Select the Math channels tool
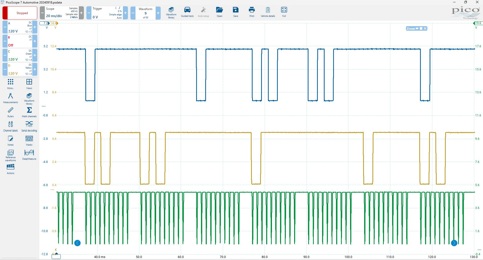The height and width of the screenshot is (260, 483). (x=29, y=112)
